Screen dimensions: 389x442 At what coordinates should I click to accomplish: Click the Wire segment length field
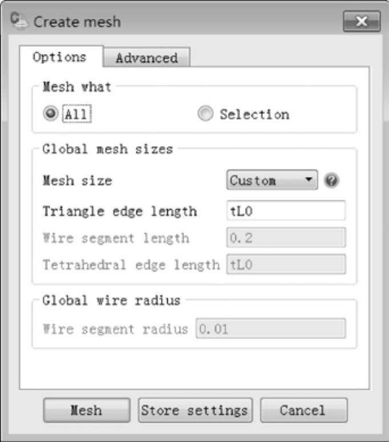(x=286, y=238)
